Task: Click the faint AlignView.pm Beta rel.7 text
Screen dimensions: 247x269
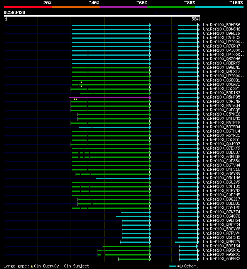Action: coord(177,13)
